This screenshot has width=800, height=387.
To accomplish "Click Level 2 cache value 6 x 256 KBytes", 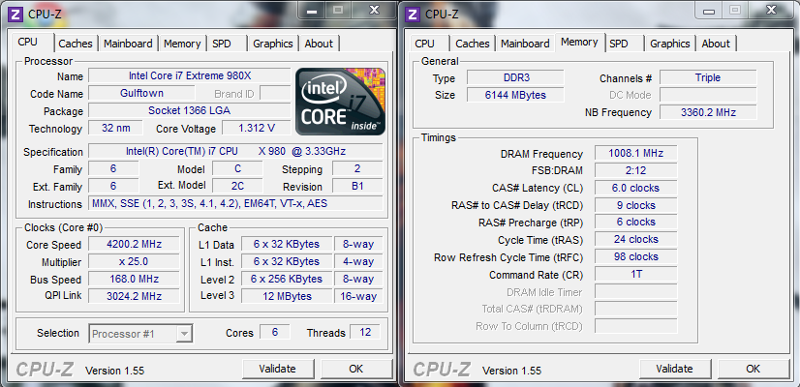I will point(287,279).
